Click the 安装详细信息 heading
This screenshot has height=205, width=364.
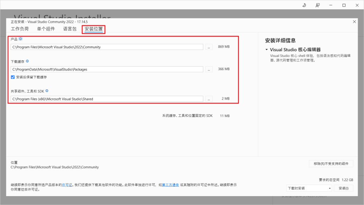280,41
